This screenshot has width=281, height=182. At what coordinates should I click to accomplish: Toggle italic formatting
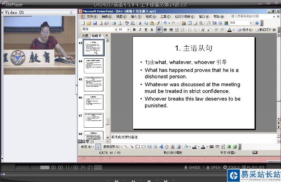[140, 30]
